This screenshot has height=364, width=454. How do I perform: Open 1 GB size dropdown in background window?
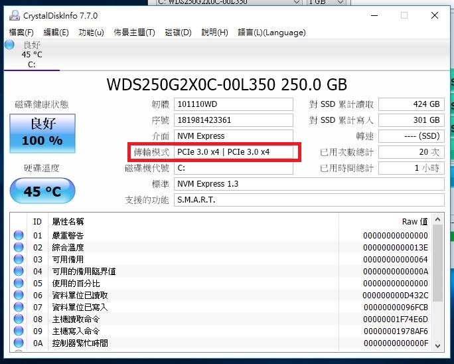340,2
